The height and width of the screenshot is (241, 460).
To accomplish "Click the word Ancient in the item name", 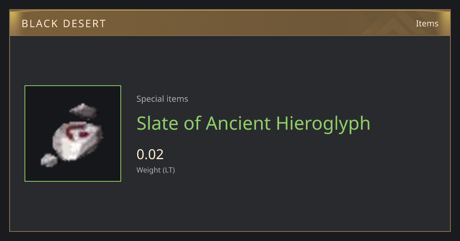I will pos(238,123).
